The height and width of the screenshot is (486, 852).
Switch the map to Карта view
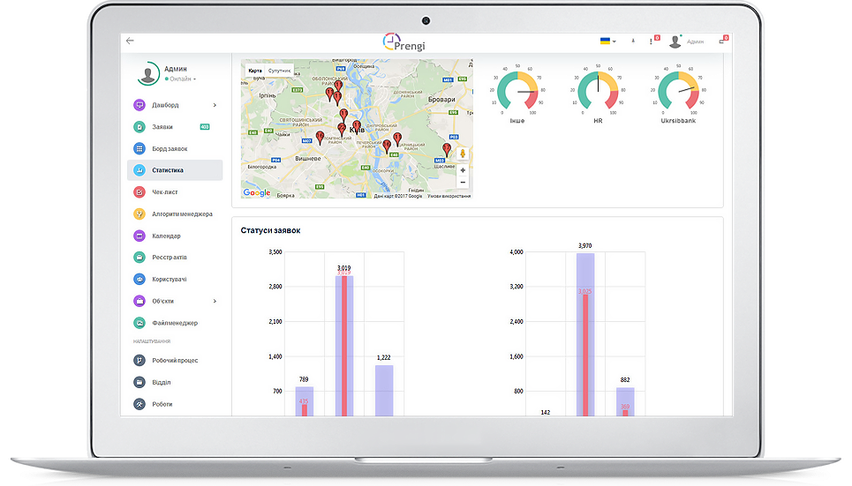coord(255,70)
